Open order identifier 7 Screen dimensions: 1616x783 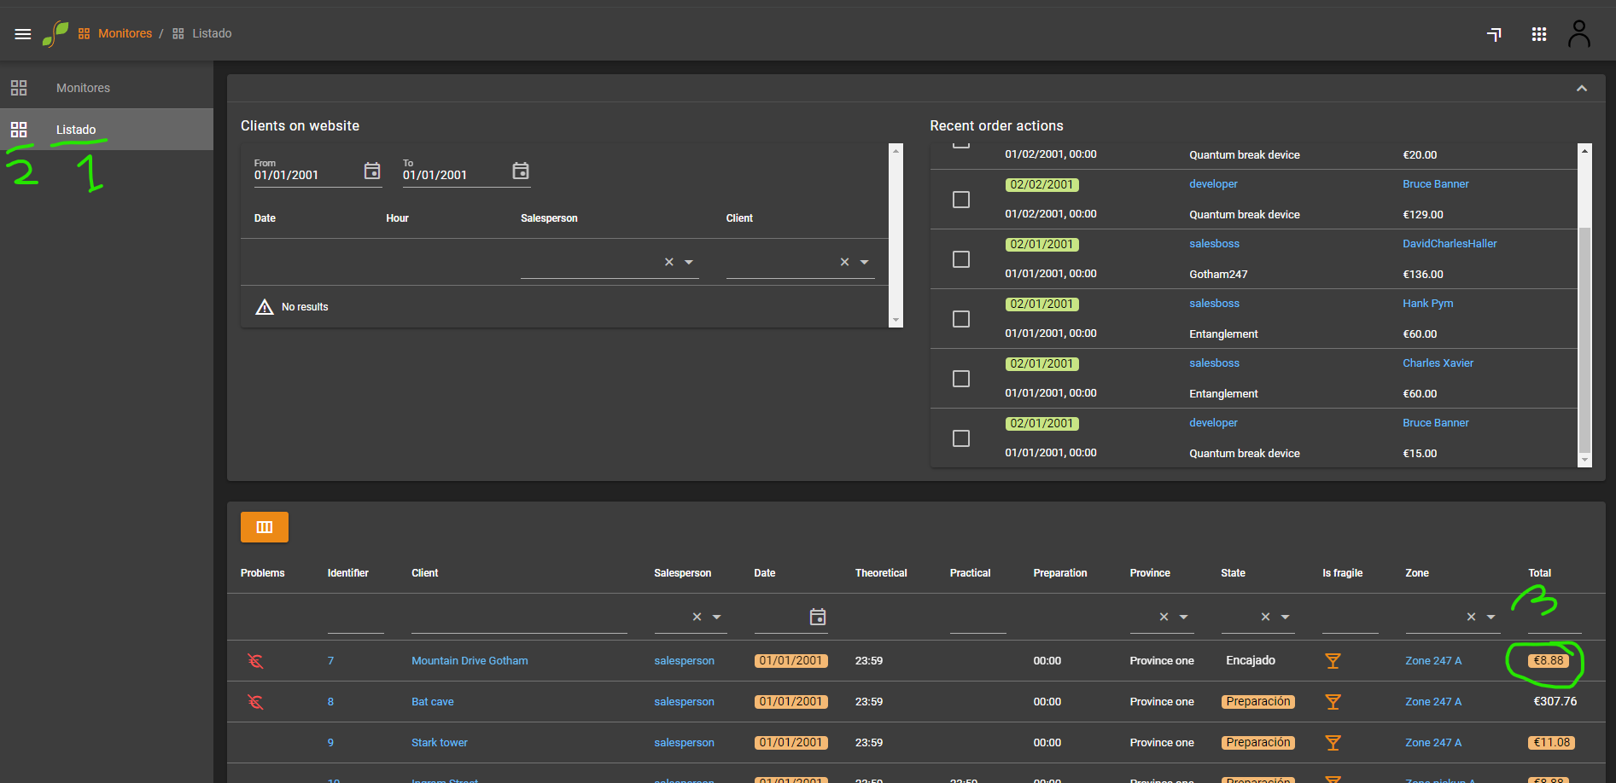coord(330,661)
